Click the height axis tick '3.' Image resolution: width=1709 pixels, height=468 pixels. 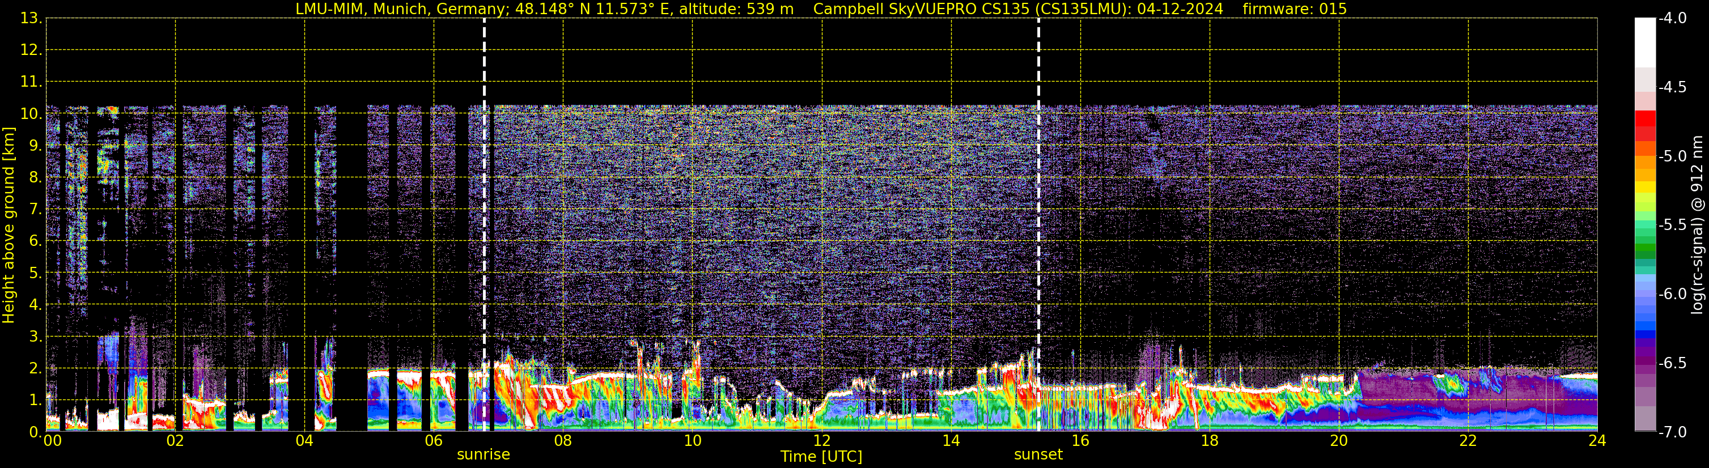(35, 337)
